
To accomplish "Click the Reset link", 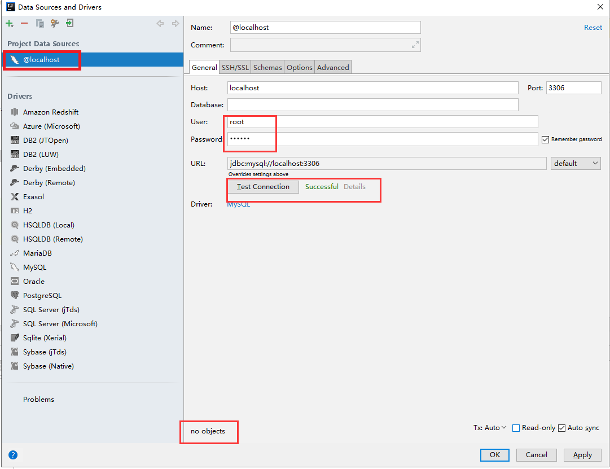I will point(593,28).
